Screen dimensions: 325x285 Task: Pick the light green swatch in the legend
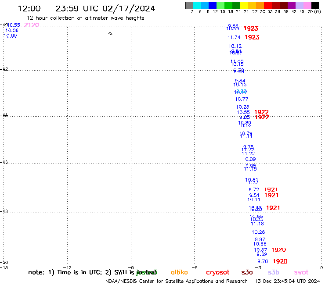[x=220, y=5]
